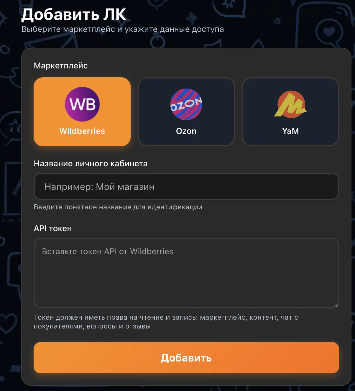Choose the Ozon marketplace option label

(x=186, y=131)
